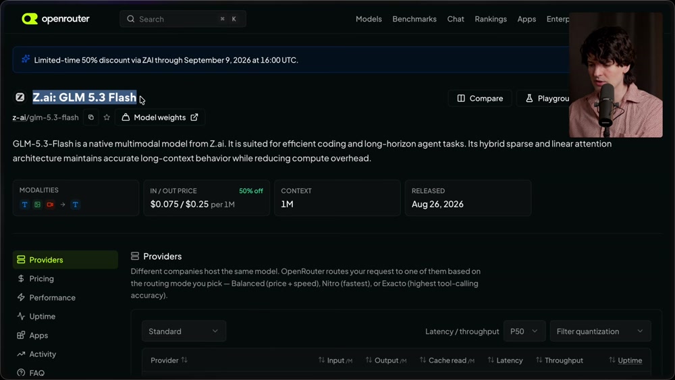675x380 pixels.
Task: Click the Aug 26, 2026 release date
Action: pos(437,204)
